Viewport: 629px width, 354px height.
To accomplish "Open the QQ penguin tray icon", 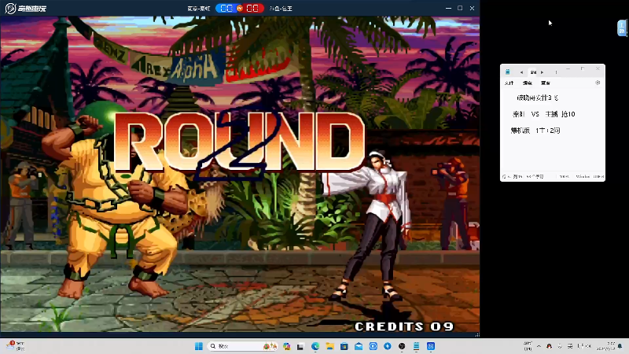I will point(549,346).
